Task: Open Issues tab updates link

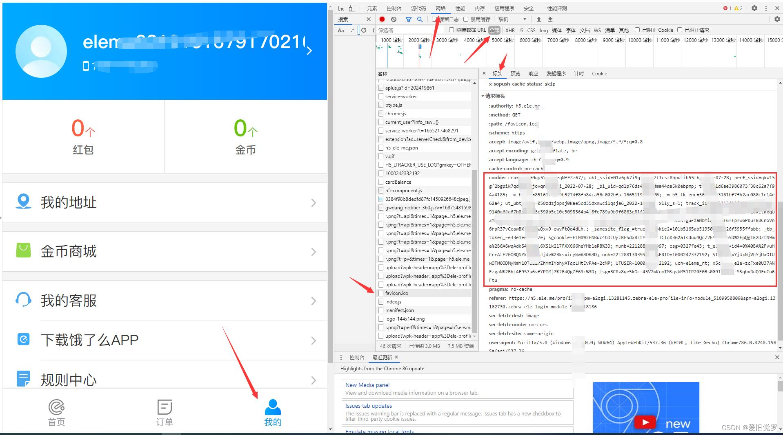Action: coord(369,406)
